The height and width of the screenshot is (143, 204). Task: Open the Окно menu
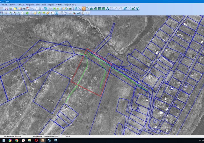44,5
